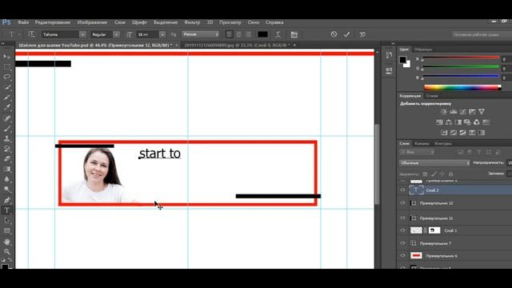512x288 pixels.
Task: Open the font size dropdown
Action: pyautogui.click(x=162, y=34)
